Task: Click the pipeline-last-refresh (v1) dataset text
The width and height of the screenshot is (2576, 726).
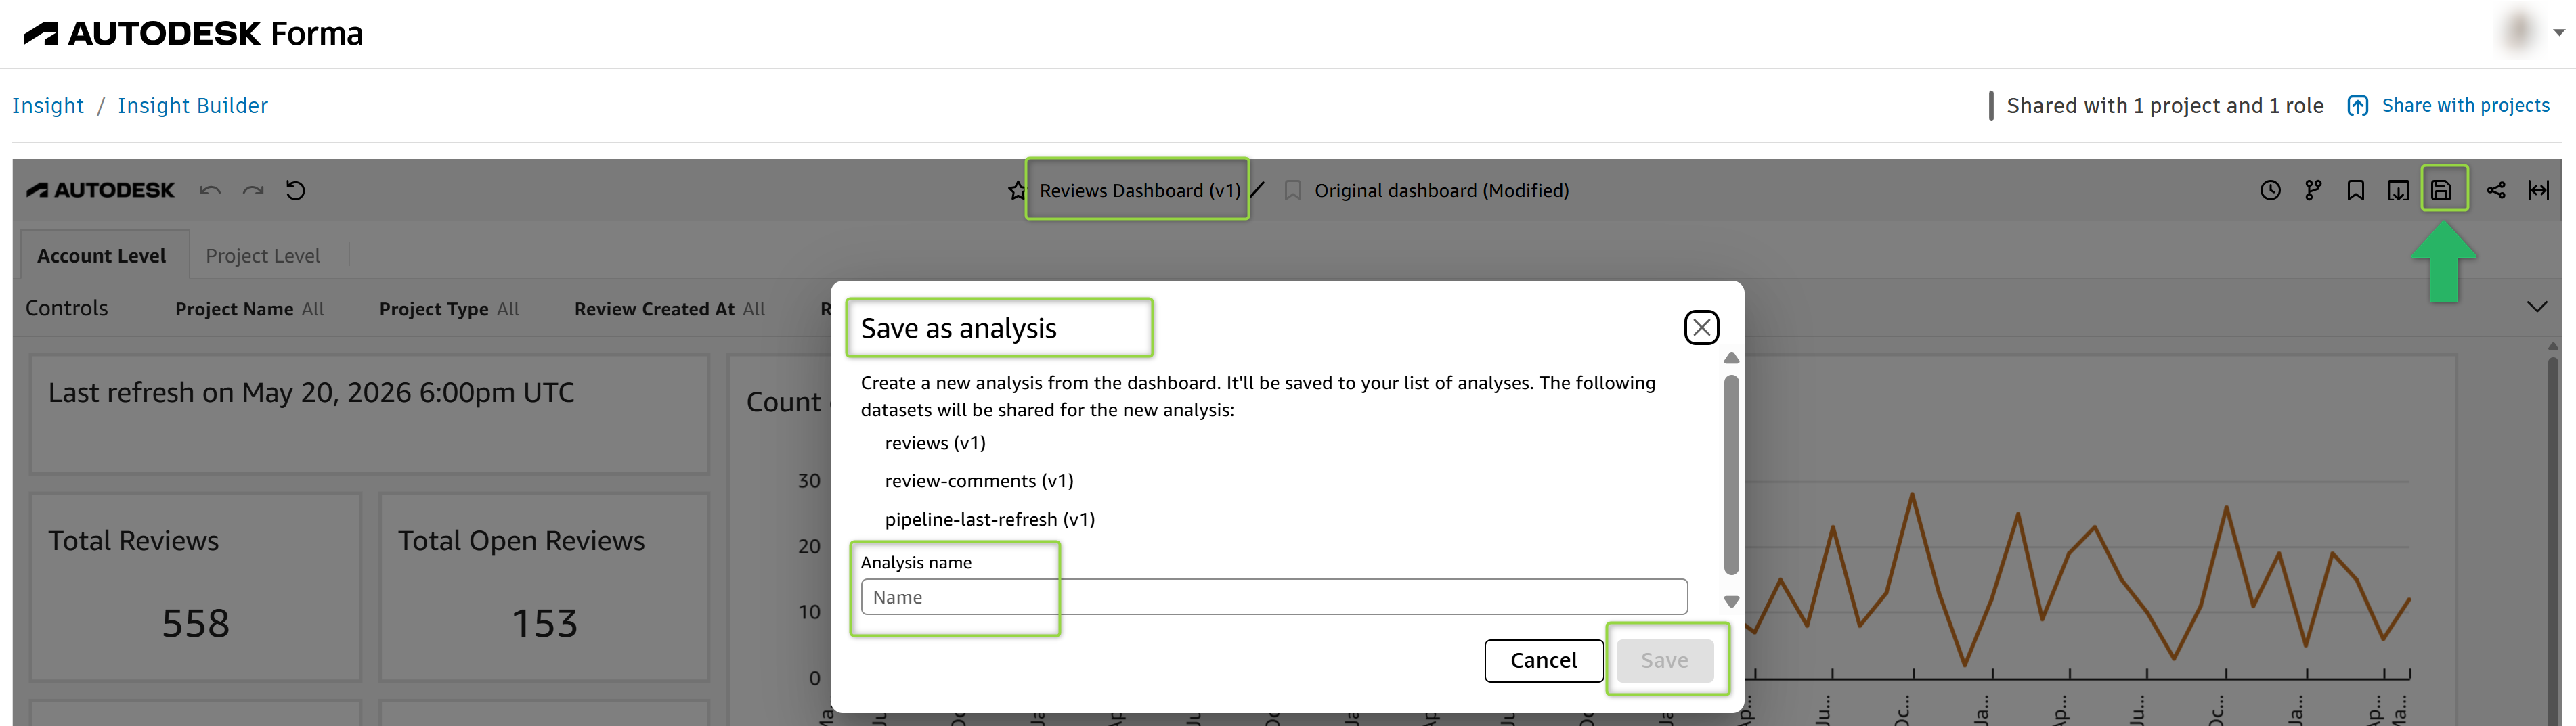Action: [990, 520]
